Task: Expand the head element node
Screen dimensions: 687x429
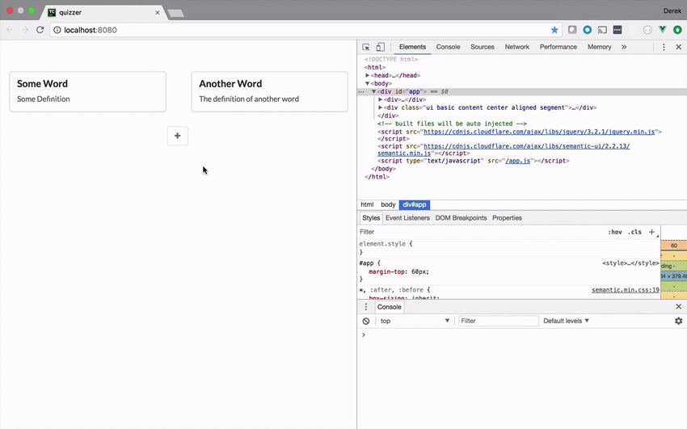Action: 367,75
